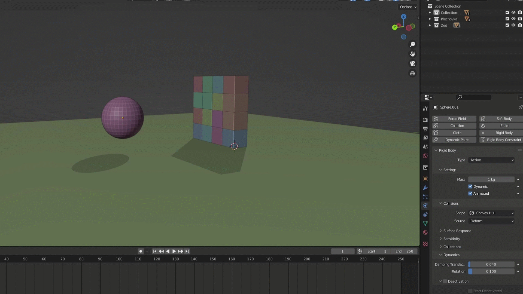This screenshot has width=523, height=294.
Task: Open the Render properties tab
Action: point(425,120)
